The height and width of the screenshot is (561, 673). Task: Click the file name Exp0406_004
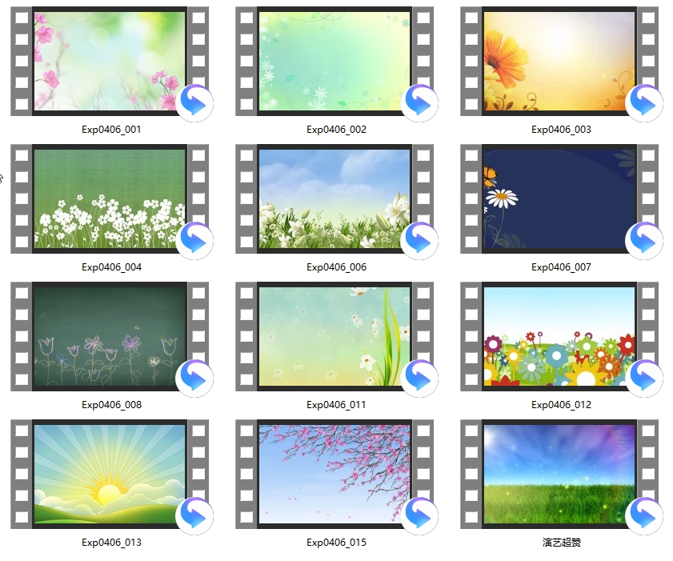[x=111, y=267]
